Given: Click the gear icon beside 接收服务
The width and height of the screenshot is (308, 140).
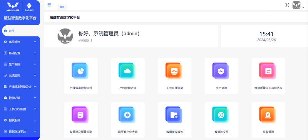Looking at the screenshot, I should coord(5,120).
